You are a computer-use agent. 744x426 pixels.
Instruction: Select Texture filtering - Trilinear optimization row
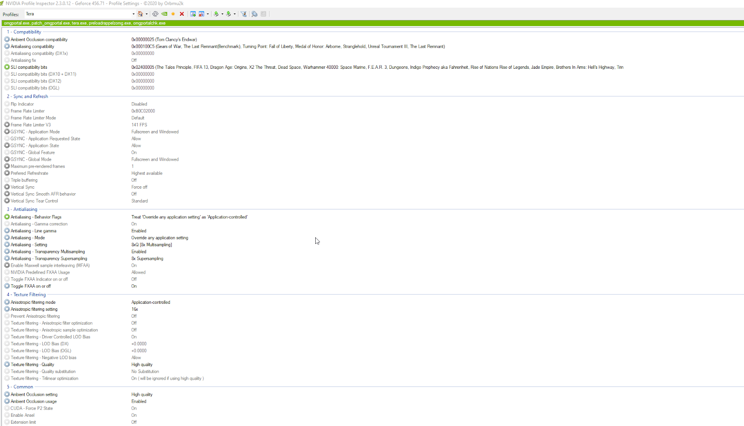tap(372, 379)
